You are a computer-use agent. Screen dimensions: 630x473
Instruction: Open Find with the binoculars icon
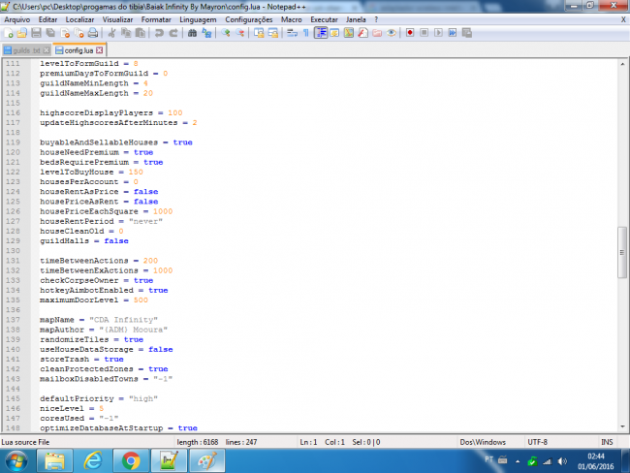click(x=192, y=33)
